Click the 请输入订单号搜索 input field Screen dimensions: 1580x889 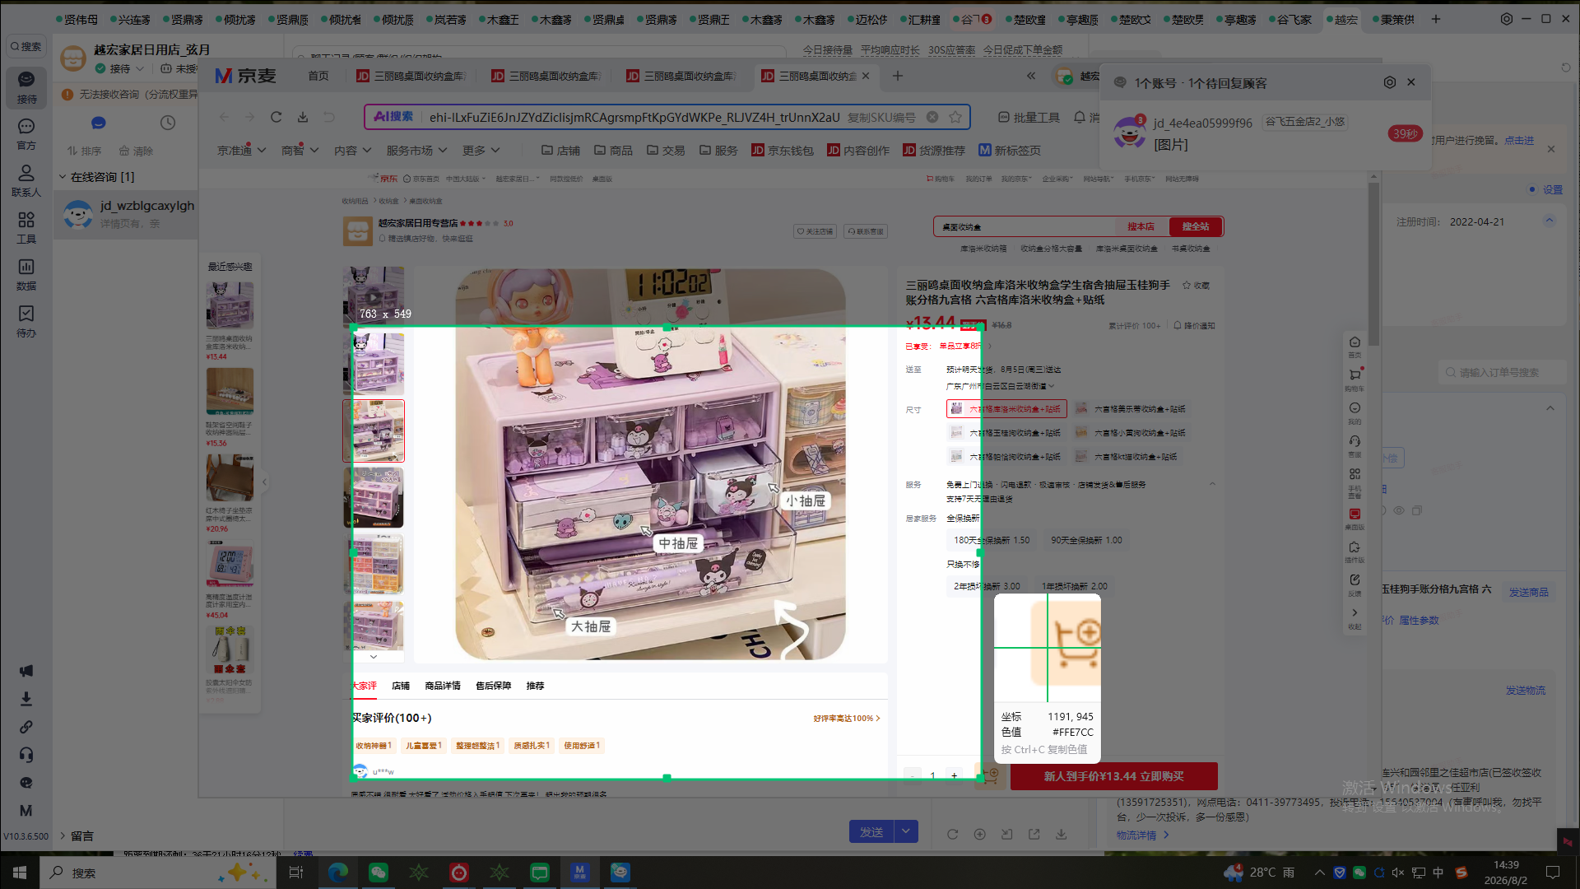[x=1503, y=373]
